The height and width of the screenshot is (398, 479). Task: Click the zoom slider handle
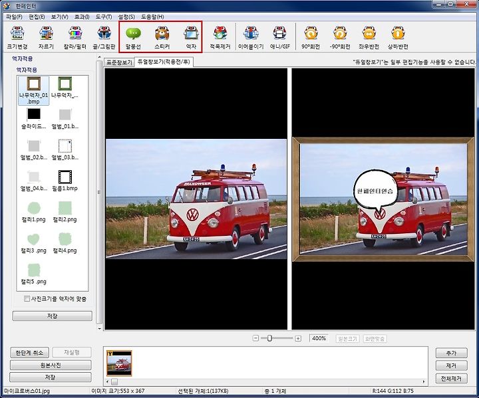[x=269, y=338]
